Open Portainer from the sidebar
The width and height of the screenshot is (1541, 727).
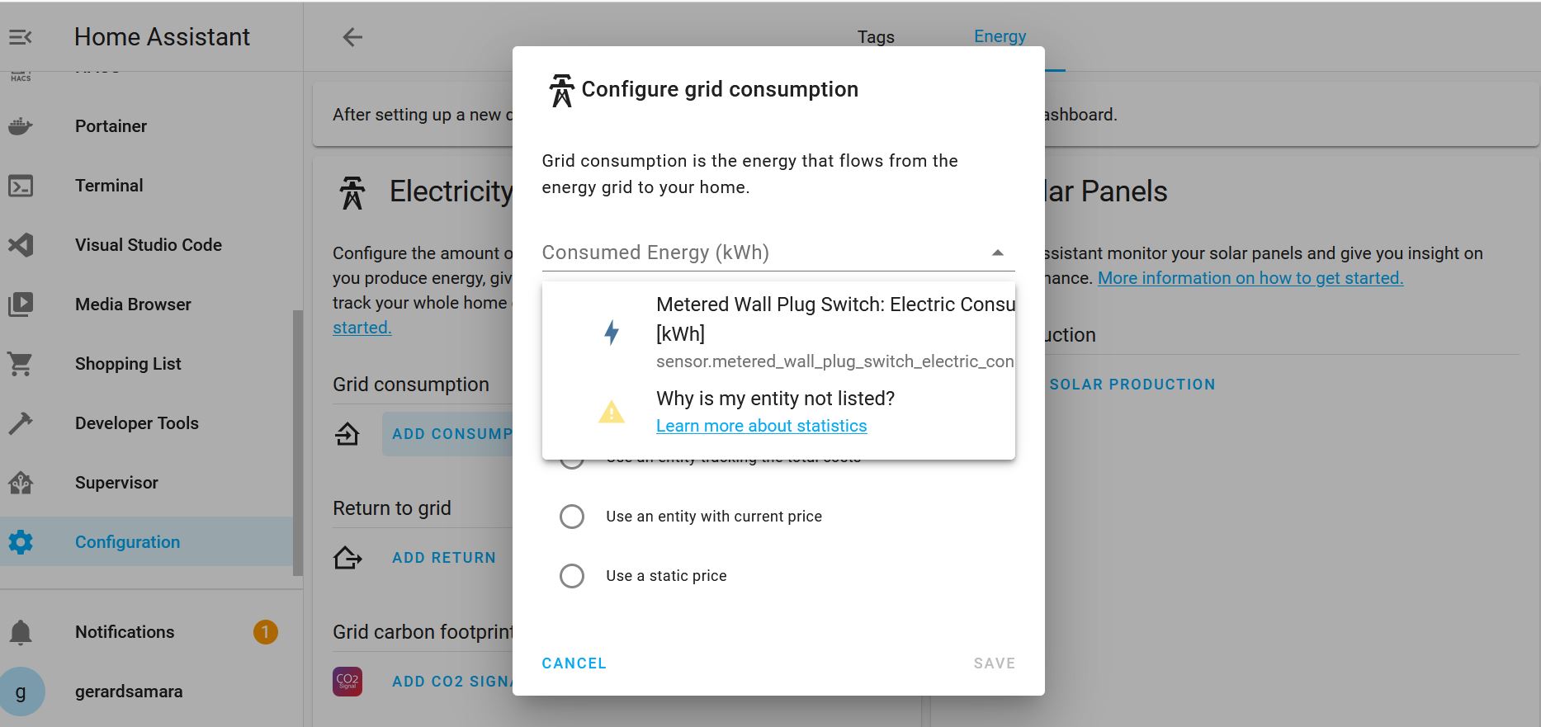point(111,126)
